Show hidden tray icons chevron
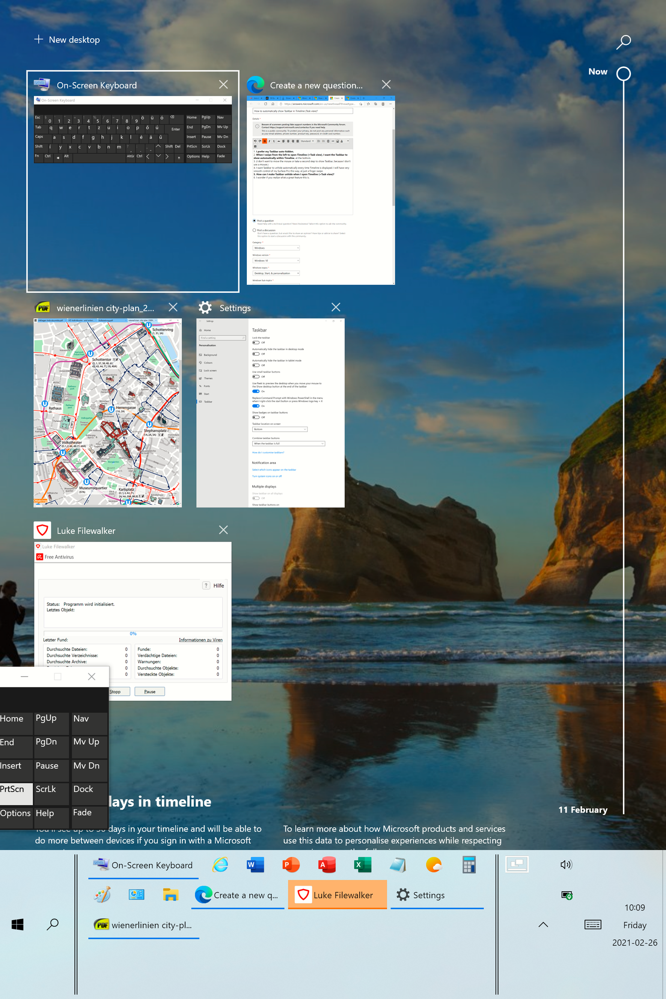 [544, 925]
